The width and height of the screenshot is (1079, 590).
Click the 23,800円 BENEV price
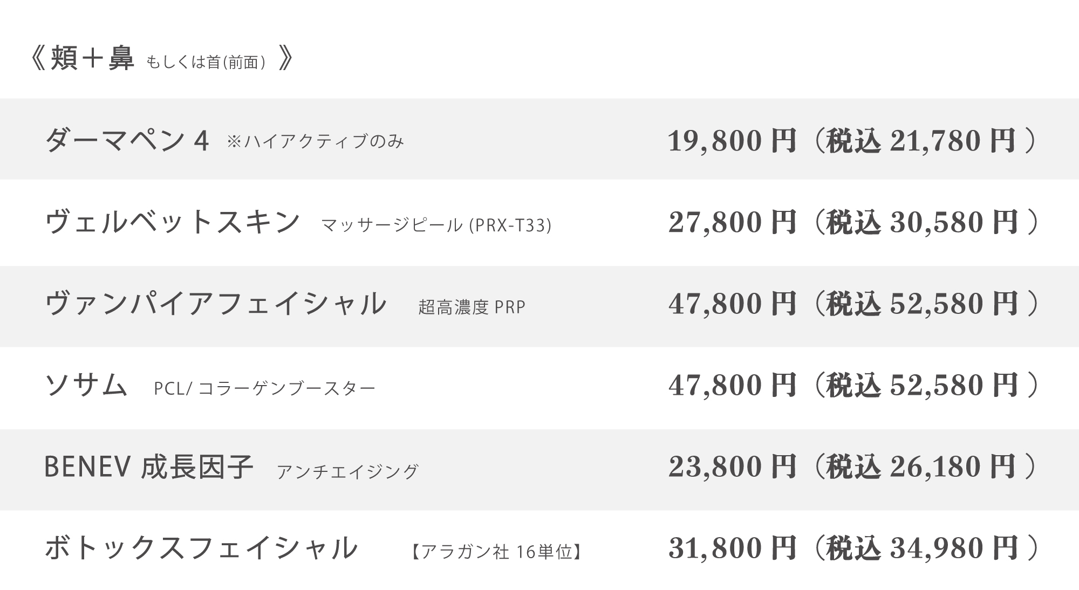(x=733, y=466)
